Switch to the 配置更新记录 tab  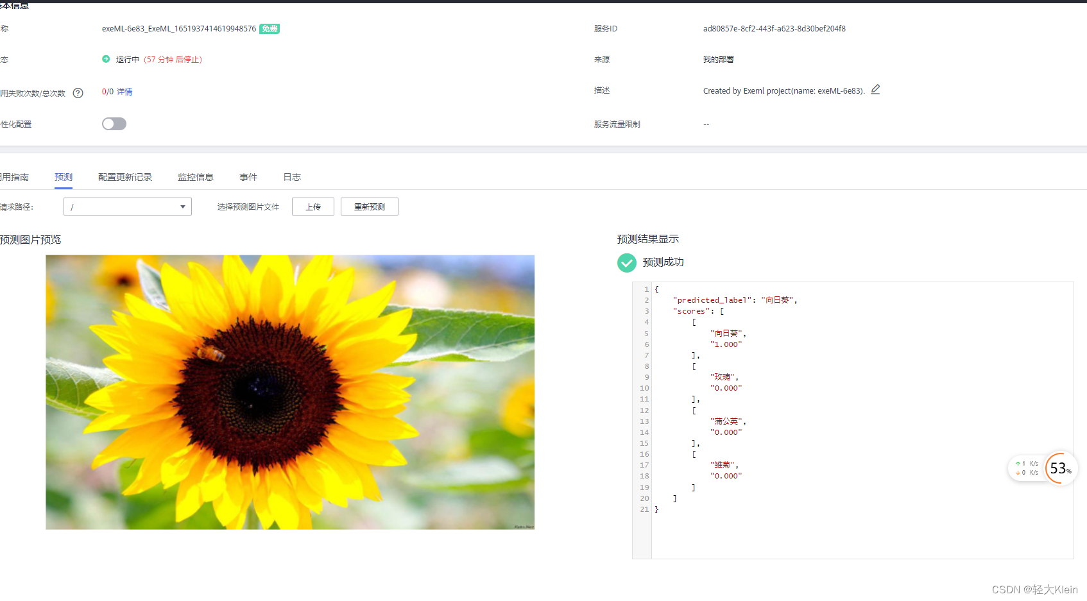(x=124, y=177)
